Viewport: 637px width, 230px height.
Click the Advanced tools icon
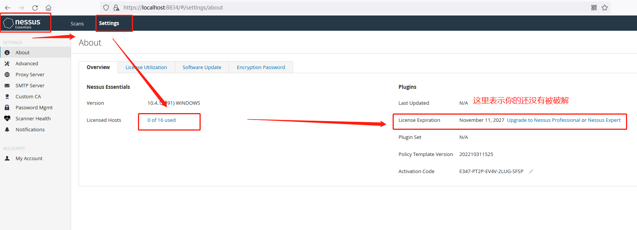click(x=7, y=64)
